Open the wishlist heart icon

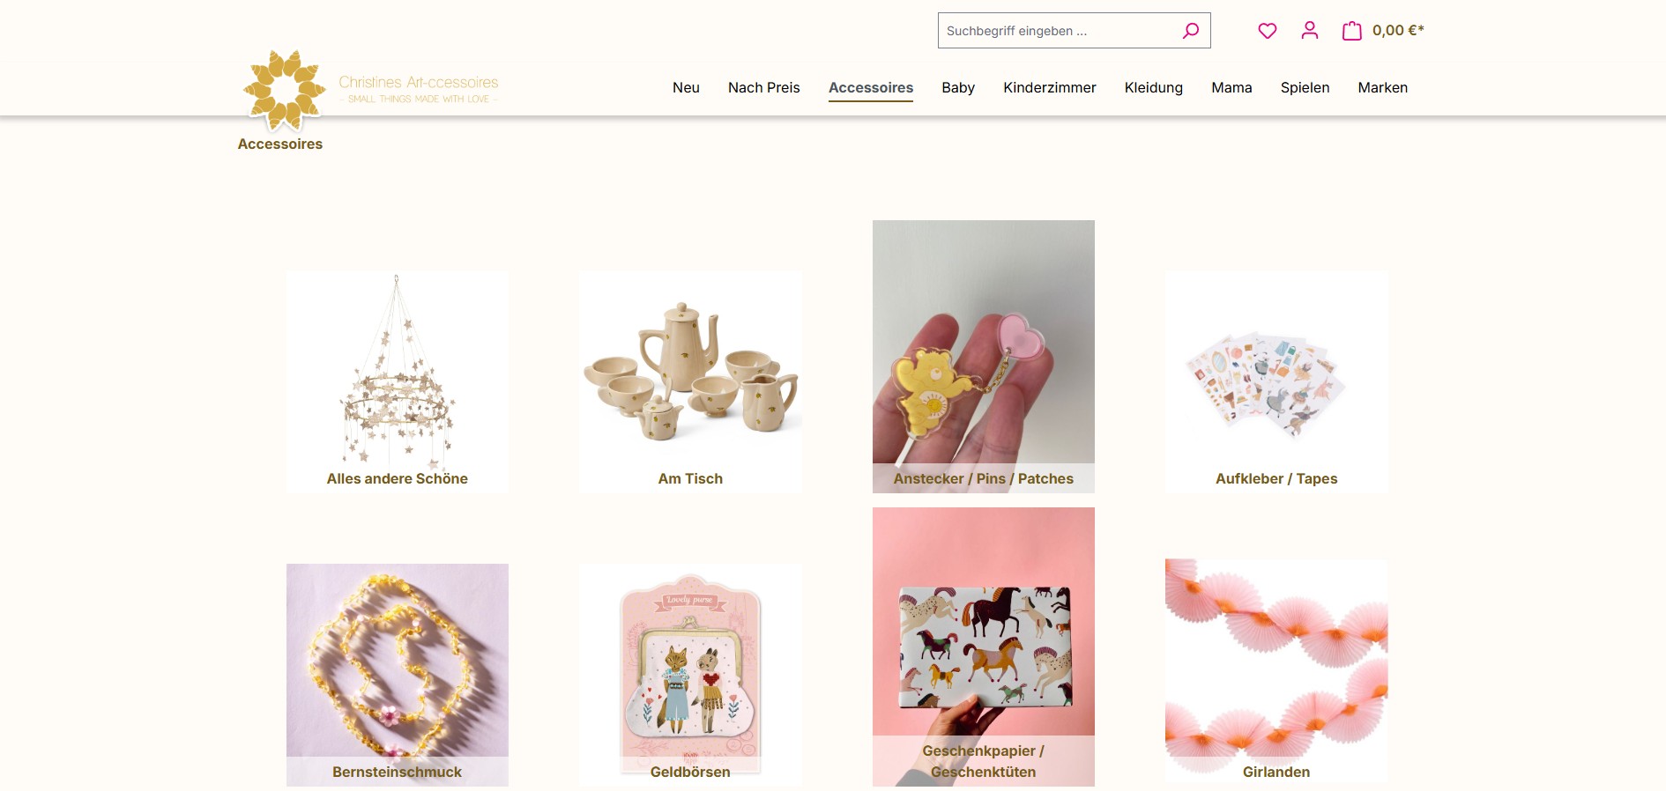point(1267,31)
